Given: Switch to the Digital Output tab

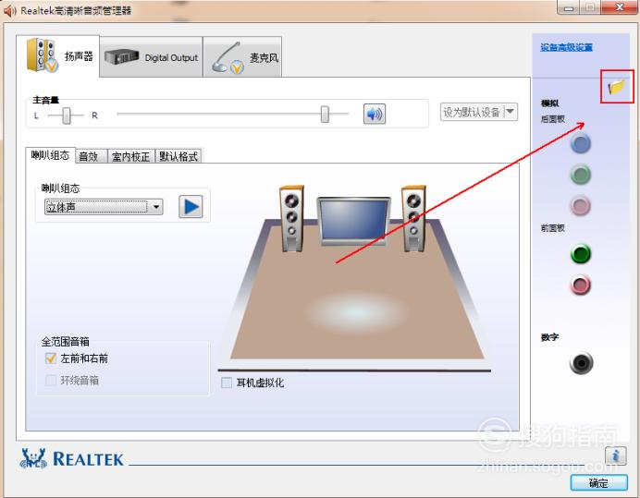Looking at the screenshot, I should (x=151, y=57).
